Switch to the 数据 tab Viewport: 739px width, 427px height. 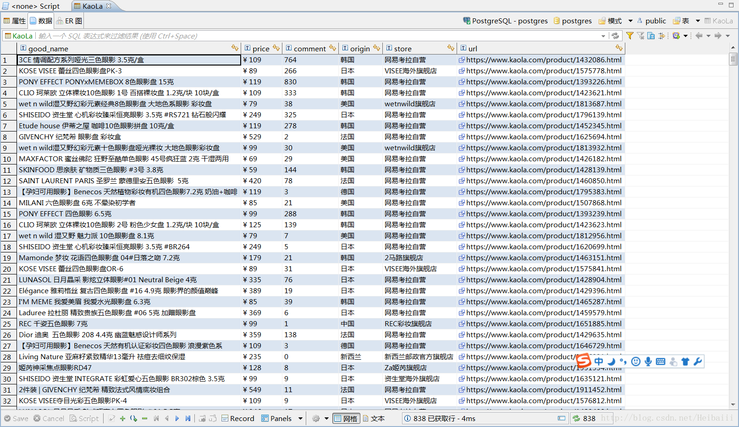(41, 21)
